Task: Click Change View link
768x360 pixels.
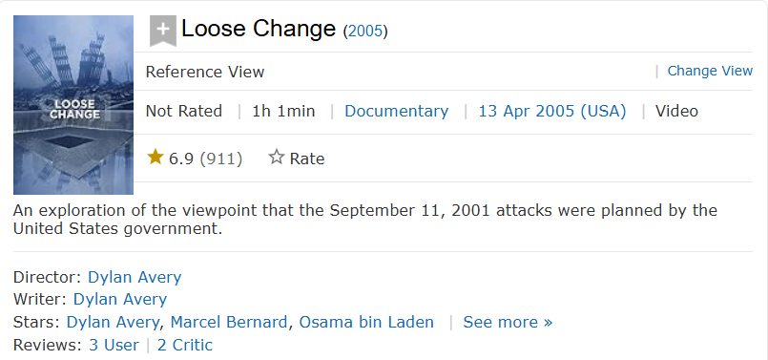Action: click(x=710, y=71)
